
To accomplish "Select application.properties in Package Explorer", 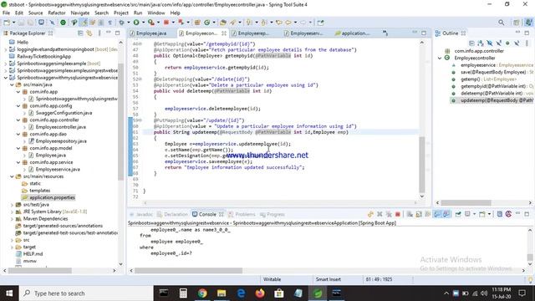I will tap(52, 197).
